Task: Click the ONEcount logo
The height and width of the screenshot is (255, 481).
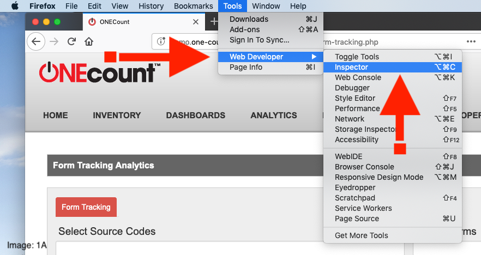Action: (100, 72)
